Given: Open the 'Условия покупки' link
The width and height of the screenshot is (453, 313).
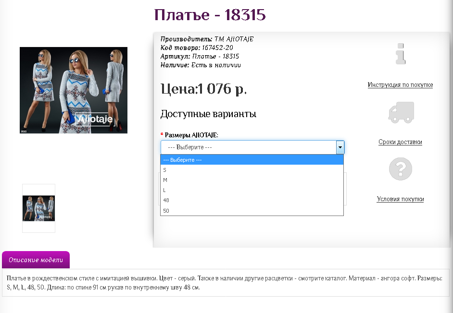Looking at the screenshot, I should (x=400, y=199).
